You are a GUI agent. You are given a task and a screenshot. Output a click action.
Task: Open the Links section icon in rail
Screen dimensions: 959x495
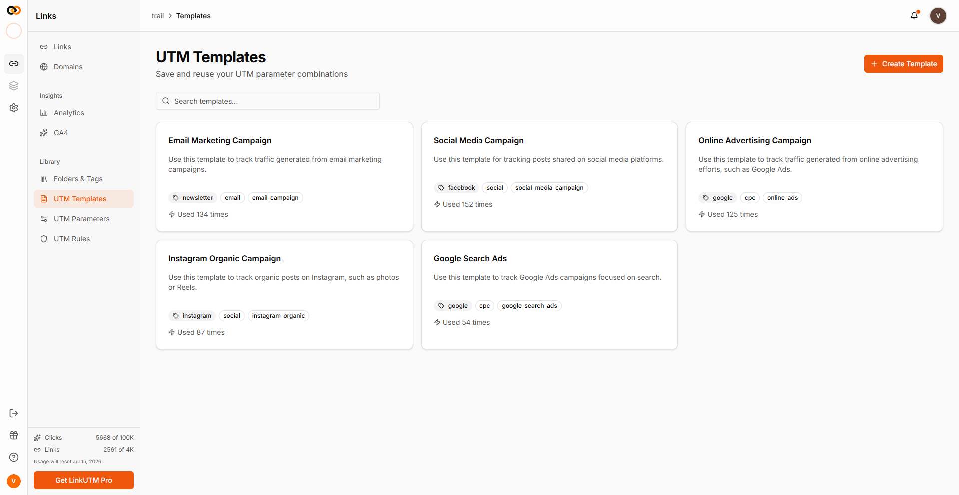14,64
